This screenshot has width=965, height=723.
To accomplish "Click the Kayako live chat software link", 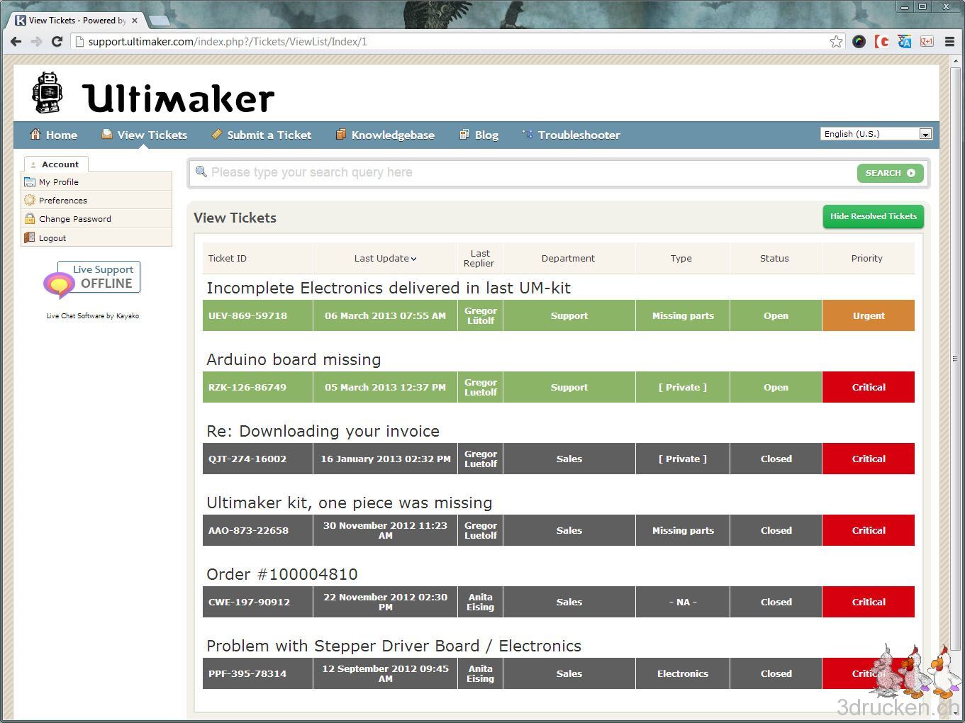I will pos(93,316).
